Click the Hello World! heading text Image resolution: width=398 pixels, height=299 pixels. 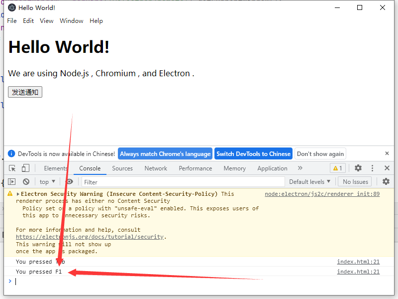(x=59, y=47)
